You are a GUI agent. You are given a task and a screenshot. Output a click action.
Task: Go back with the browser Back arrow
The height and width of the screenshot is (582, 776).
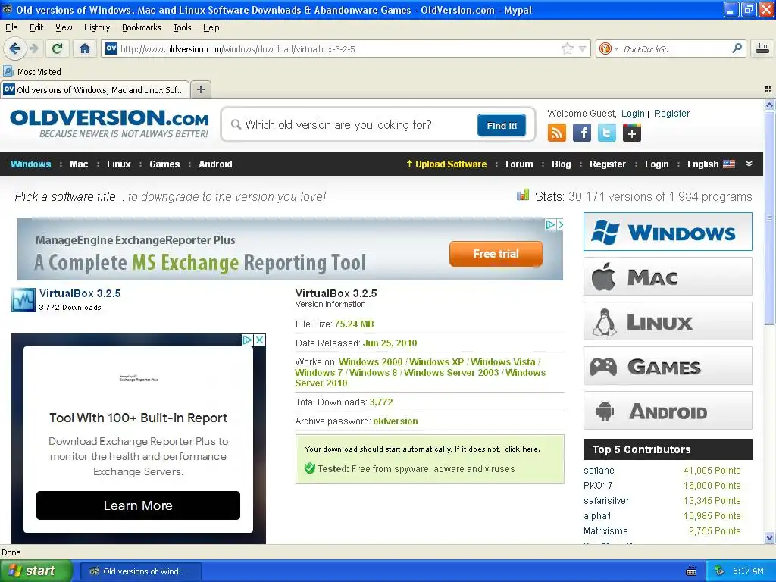[x=14, y=48]
